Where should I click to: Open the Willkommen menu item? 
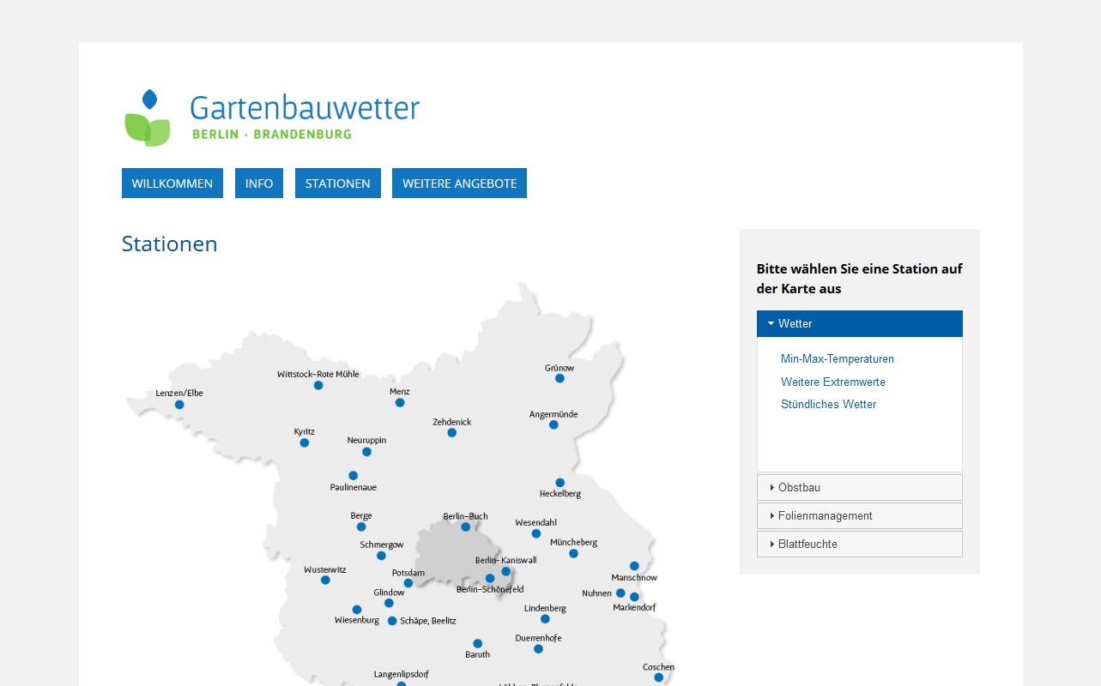(172, 184)
